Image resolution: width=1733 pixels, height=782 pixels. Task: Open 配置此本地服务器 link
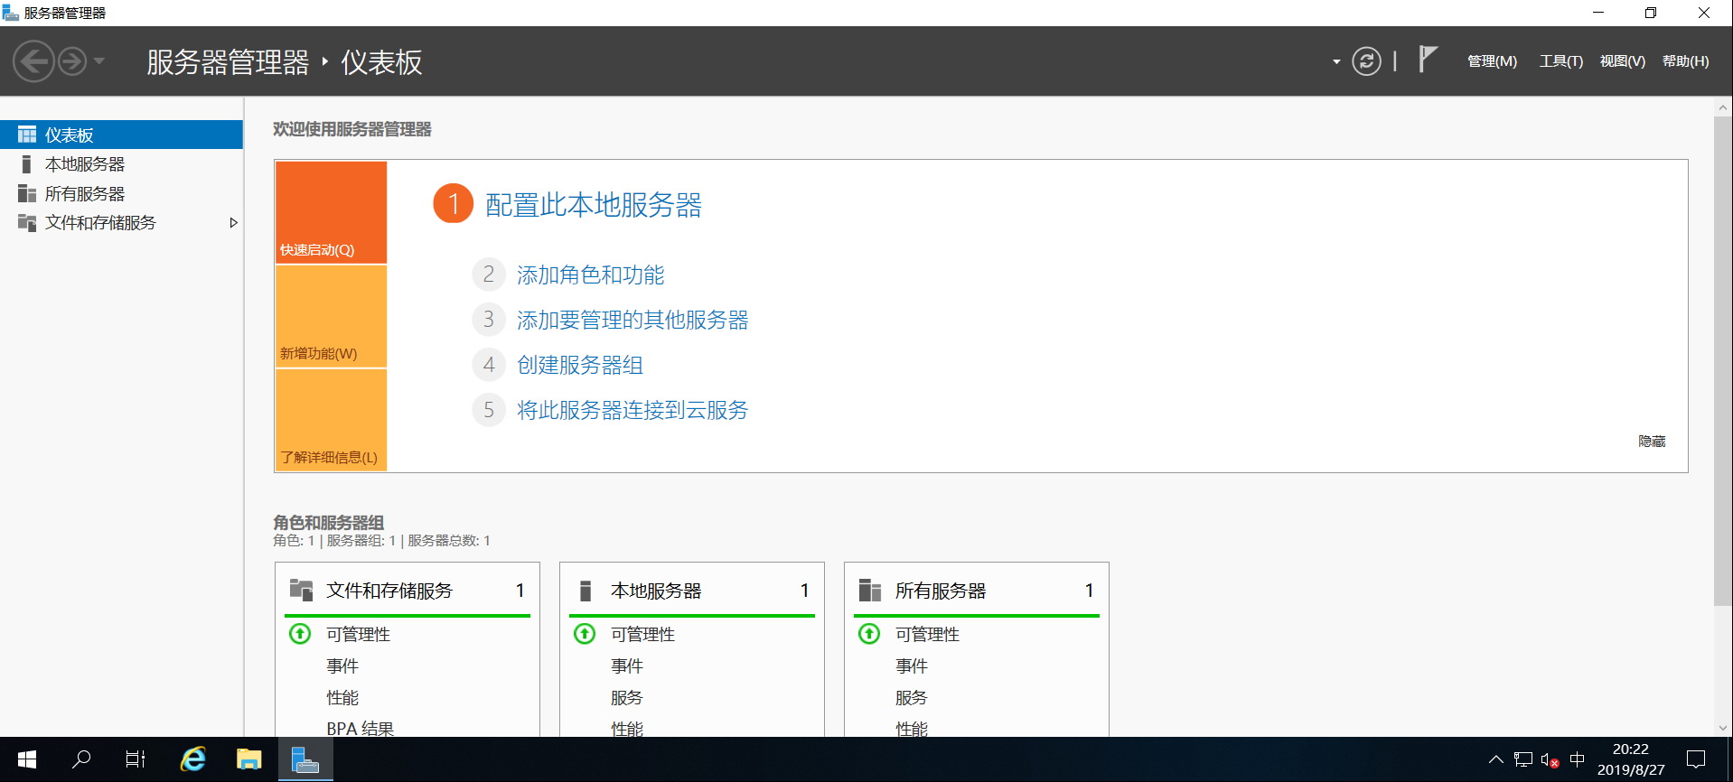tap(594, 205)
